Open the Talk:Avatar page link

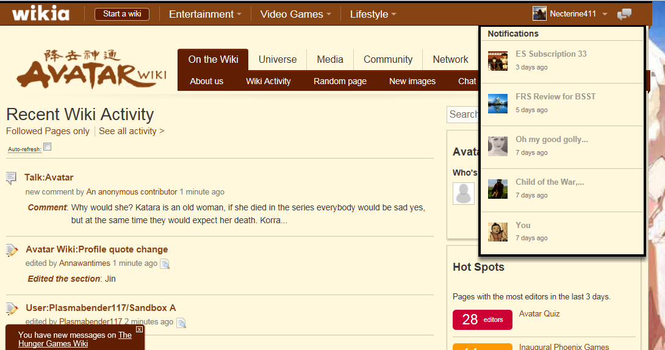pyautogui.click(x=49, y=177)
